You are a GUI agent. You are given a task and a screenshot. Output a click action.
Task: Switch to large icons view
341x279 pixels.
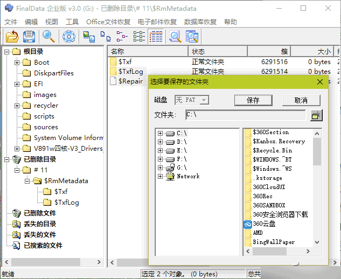(x=89, y=36)
